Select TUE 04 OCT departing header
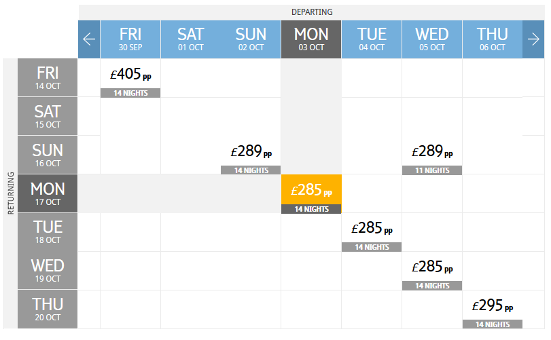551x340 pixels. [372, 39]
